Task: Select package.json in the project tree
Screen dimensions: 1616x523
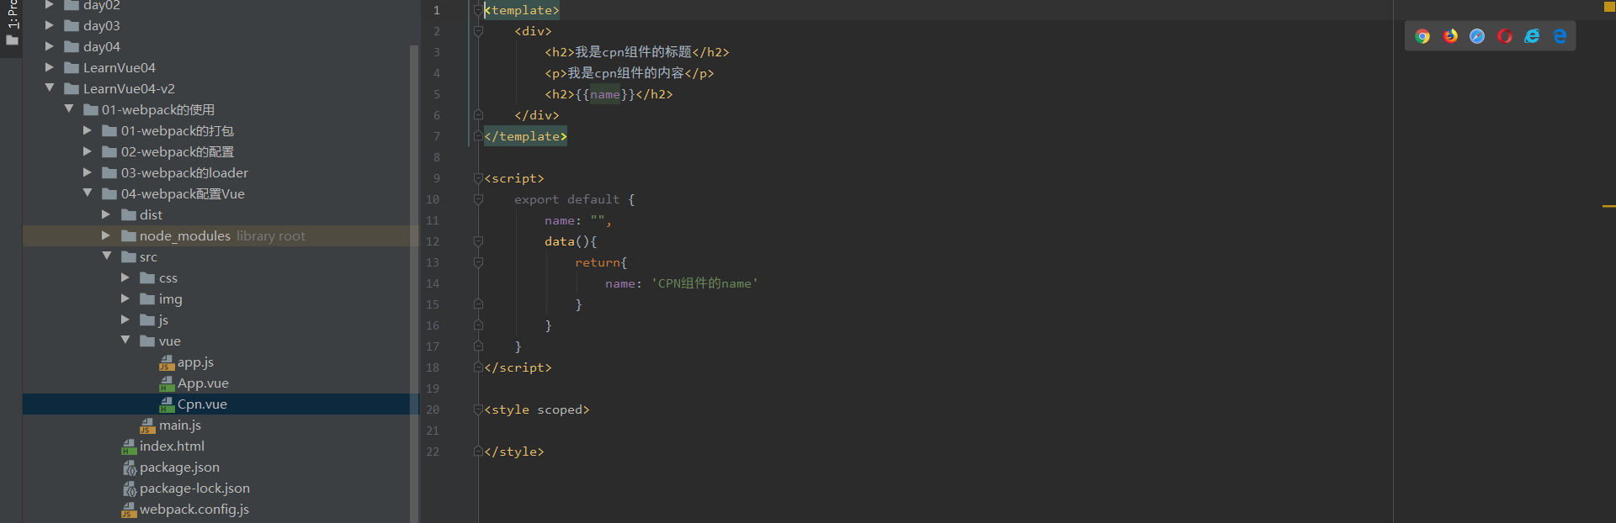Action: (179, 468)
